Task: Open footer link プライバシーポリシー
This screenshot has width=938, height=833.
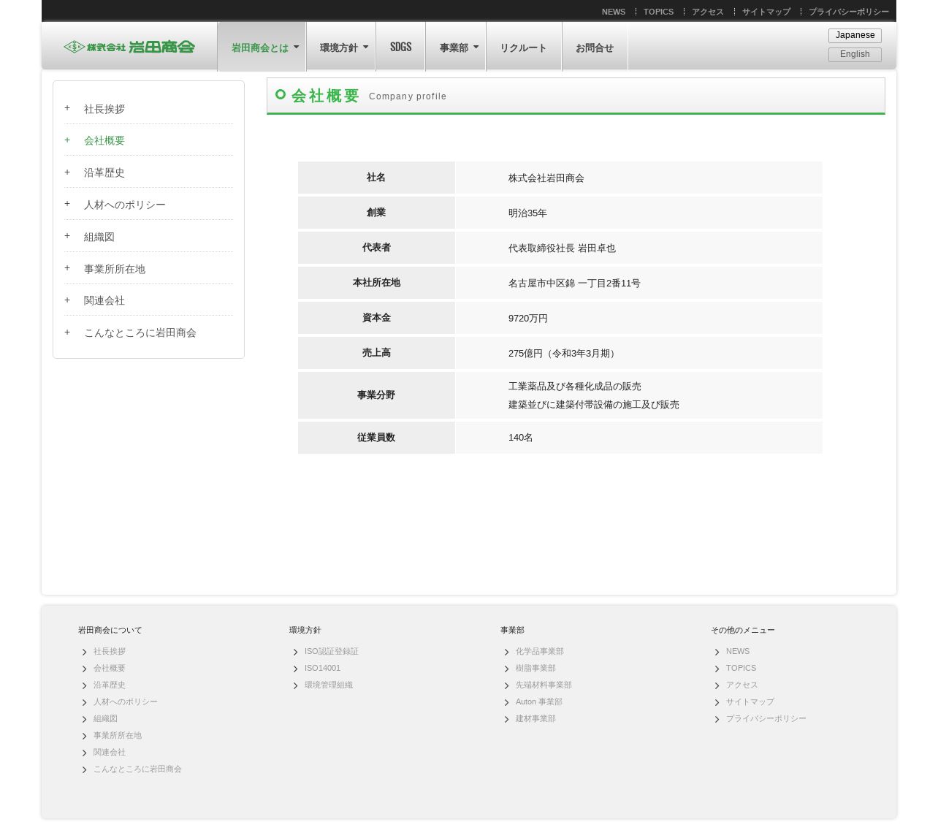Action: 766,718
